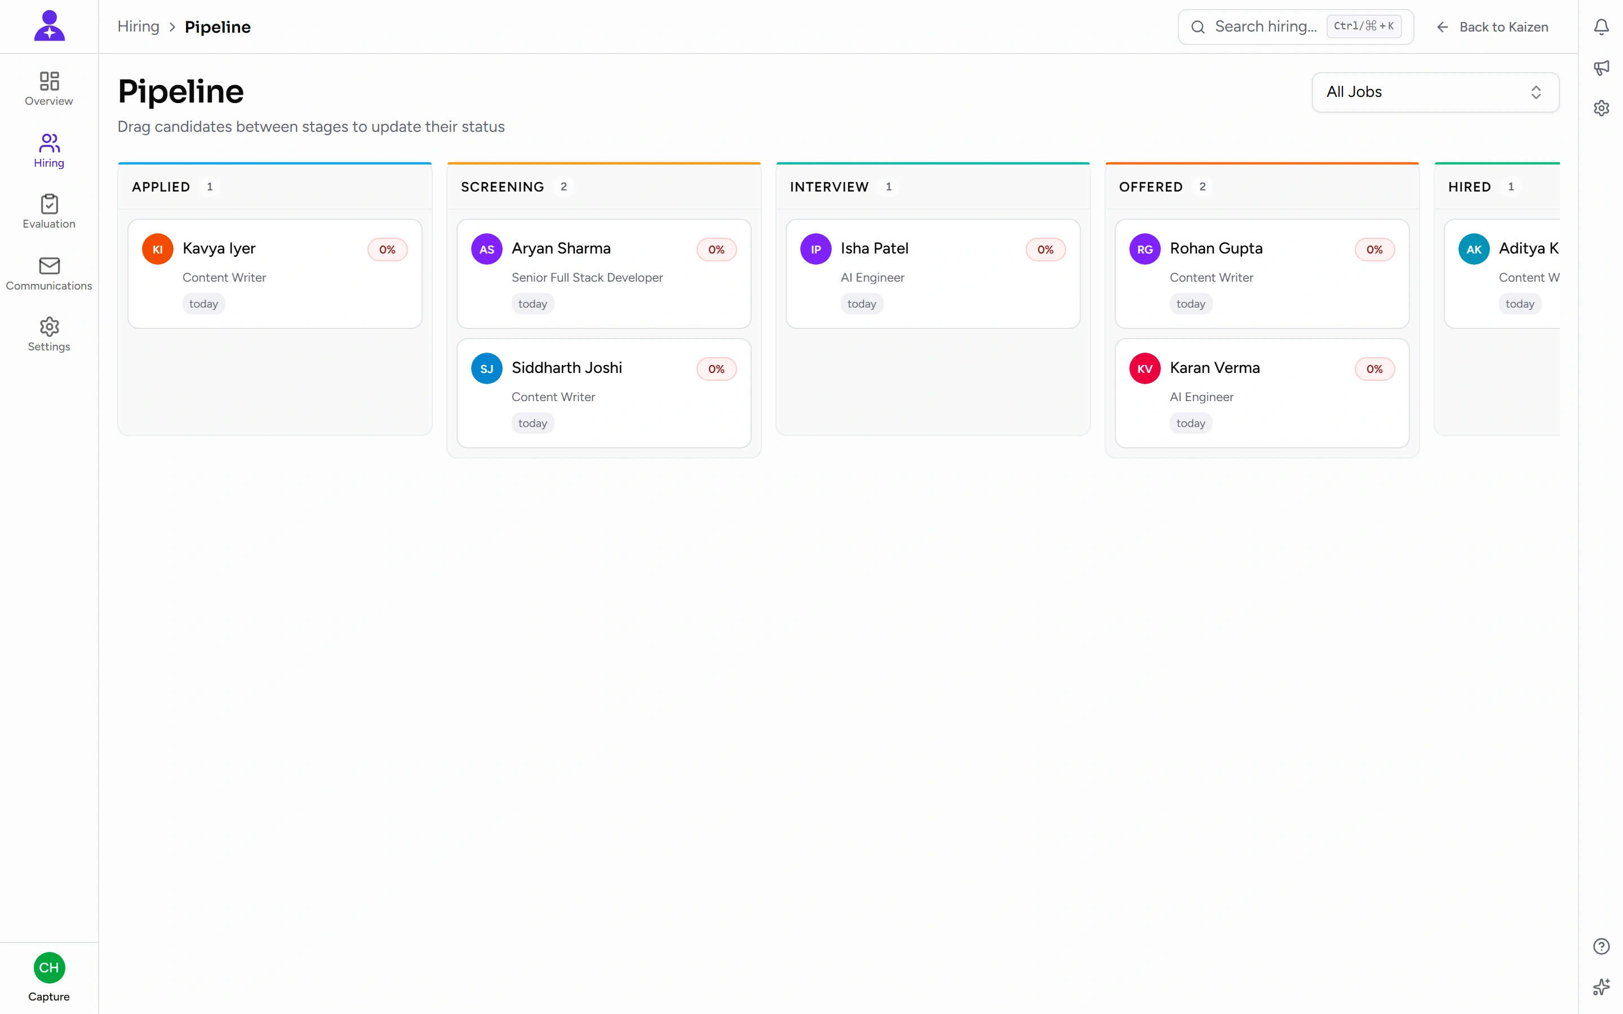Open Communications from the sidebar
Image resolution: width=1623 pixels, height=1014 pixels.
[49, 273]
